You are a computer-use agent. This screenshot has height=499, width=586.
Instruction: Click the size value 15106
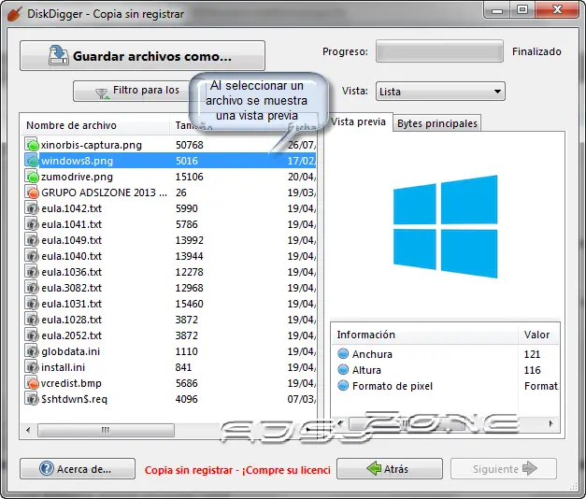point(190,177)
